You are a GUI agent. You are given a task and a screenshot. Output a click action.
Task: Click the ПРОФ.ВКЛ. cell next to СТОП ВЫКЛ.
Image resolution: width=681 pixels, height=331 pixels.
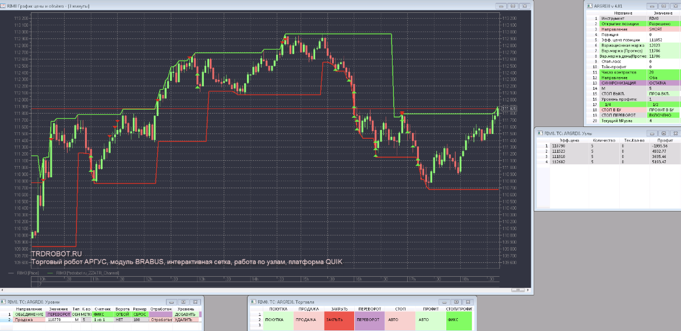663,94
